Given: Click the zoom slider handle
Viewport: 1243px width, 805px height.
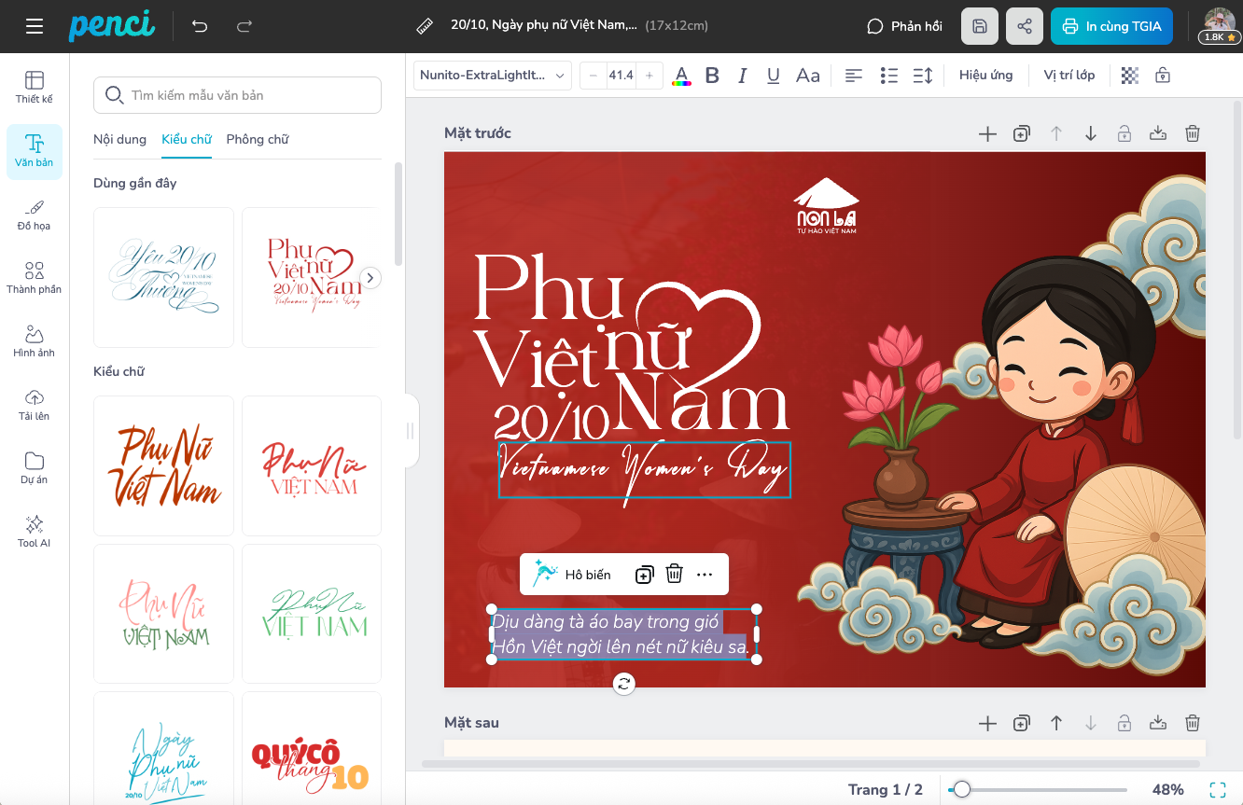Looking at the screenshot, I should (961, 790).
